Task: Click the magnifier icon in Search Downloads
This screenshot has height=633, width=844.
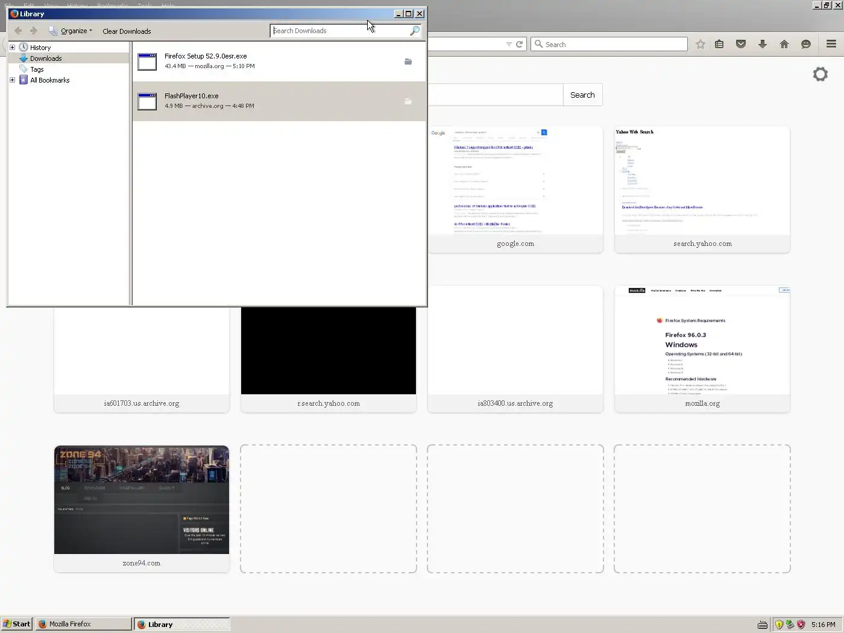Action: 415,31
